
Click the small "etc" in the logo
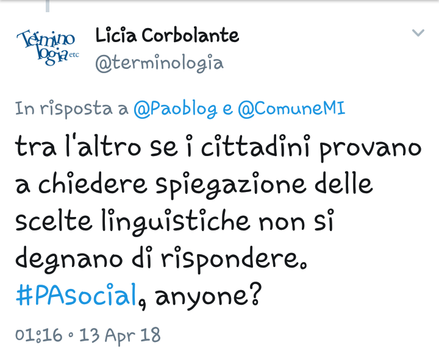[x=74, y=55]
